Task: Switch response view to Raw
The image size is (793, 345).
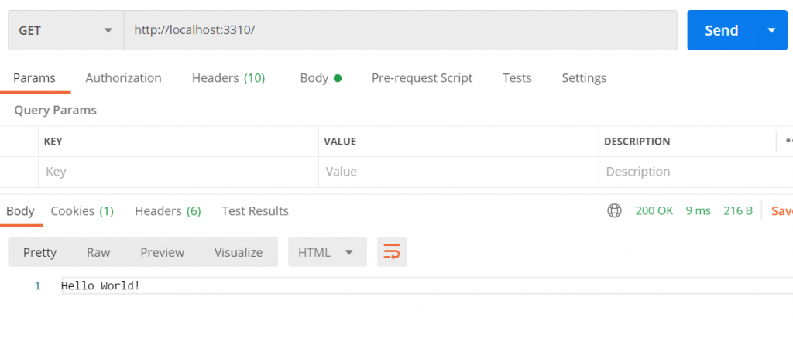Action: click(x=98, y=252)
